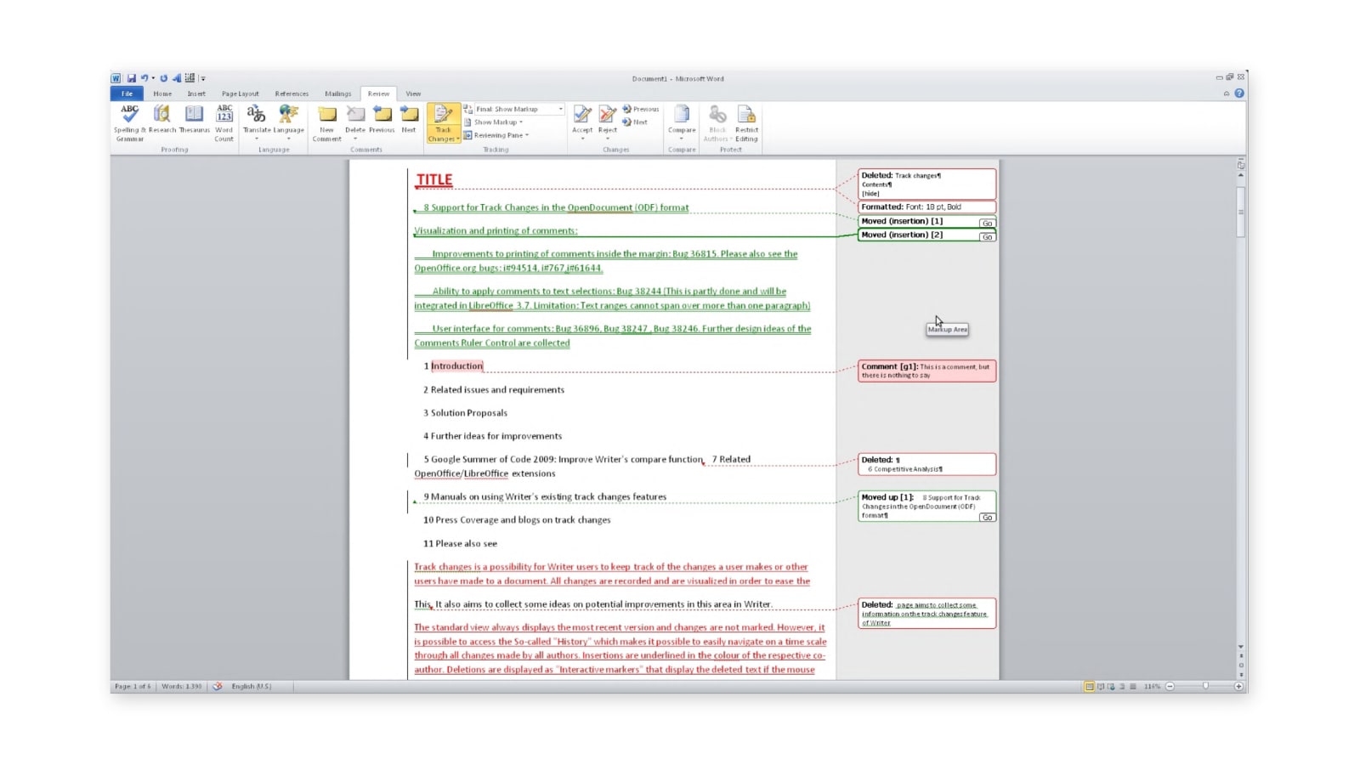
Task: Open Spelling & Grammar check
Action: coord(129,123)
